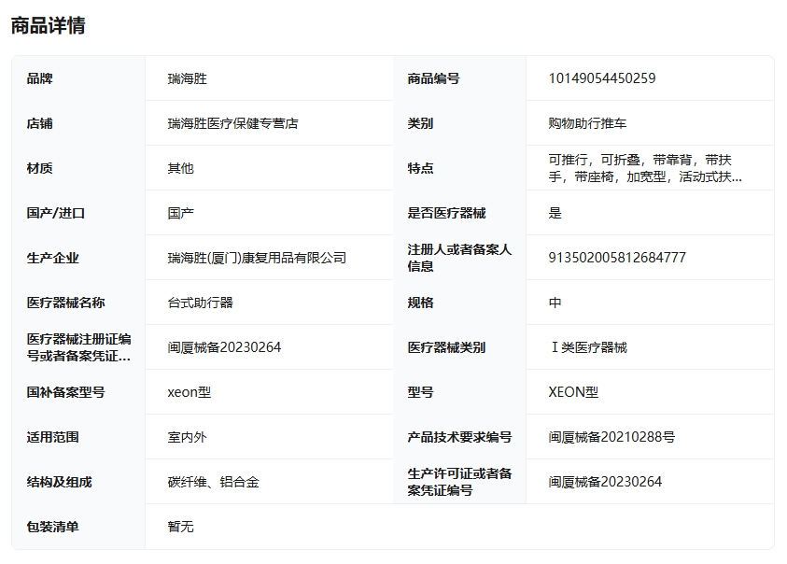Click 闽厦械备20230264 in the 医疗器械注册证编号 row
The height and width of the screenshot is (564, 787).
pyautogui.click(x=224, y=347)
